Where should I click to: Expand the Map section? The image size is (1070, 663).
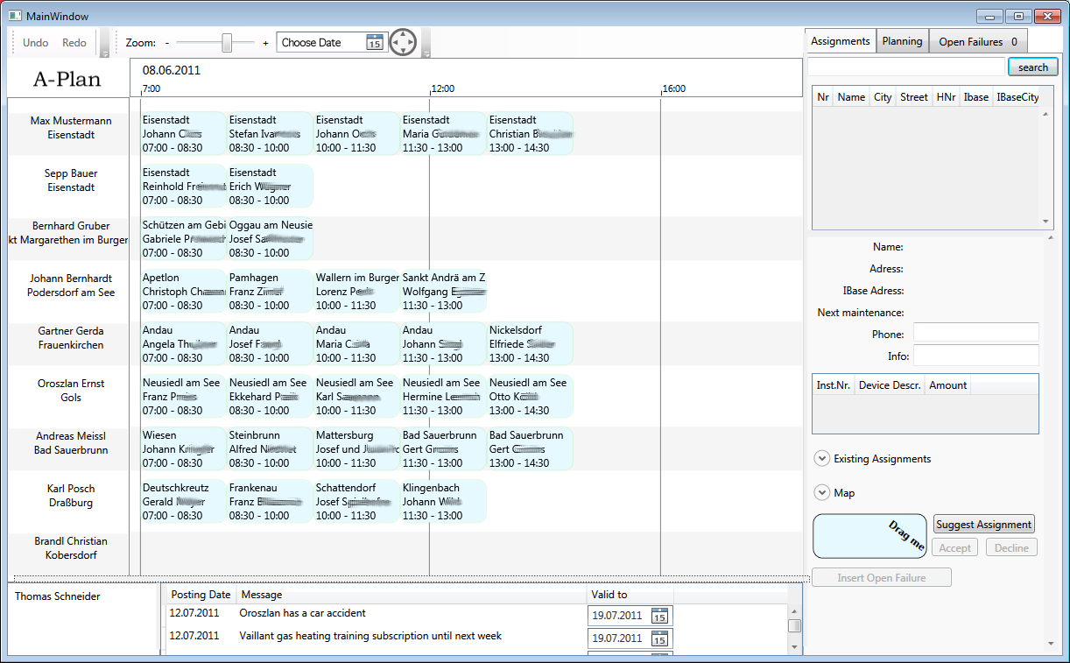[822, 493]
